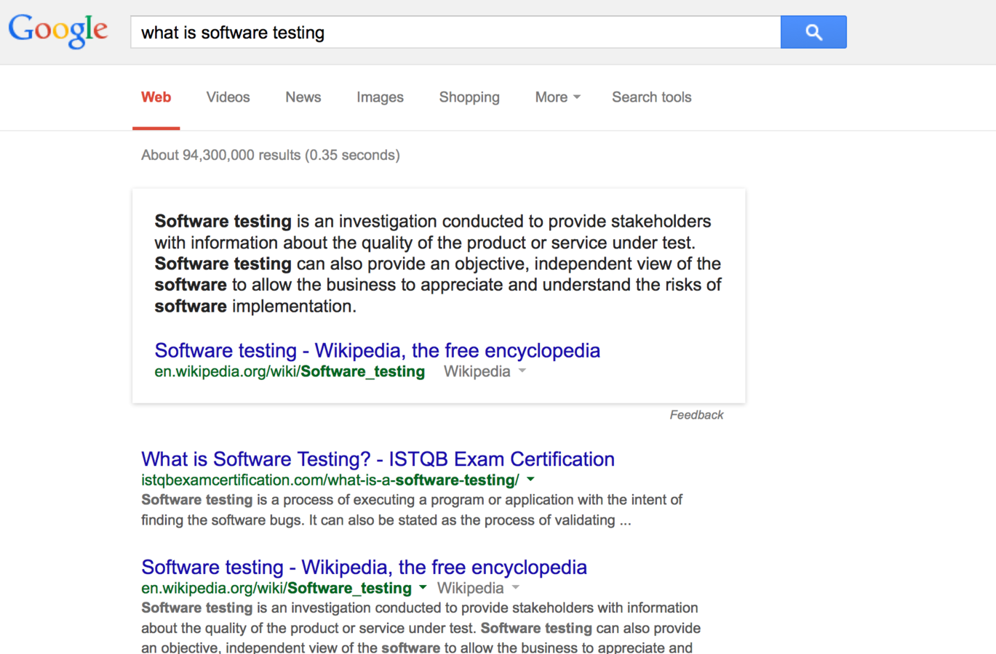Image resolution: width=996 pixels, height=654 pixels.
Task: Open What is Software Testing ISTQB result
Action: [x=378, y=459]
